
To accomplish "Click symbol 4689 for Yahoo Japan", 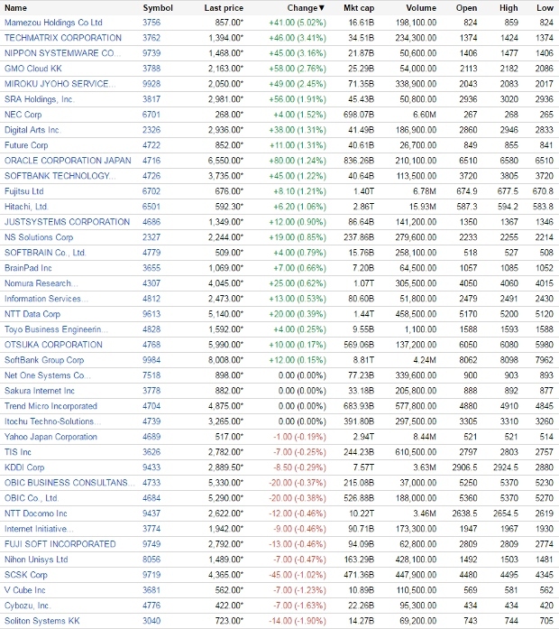I will [x=151, y=437].
